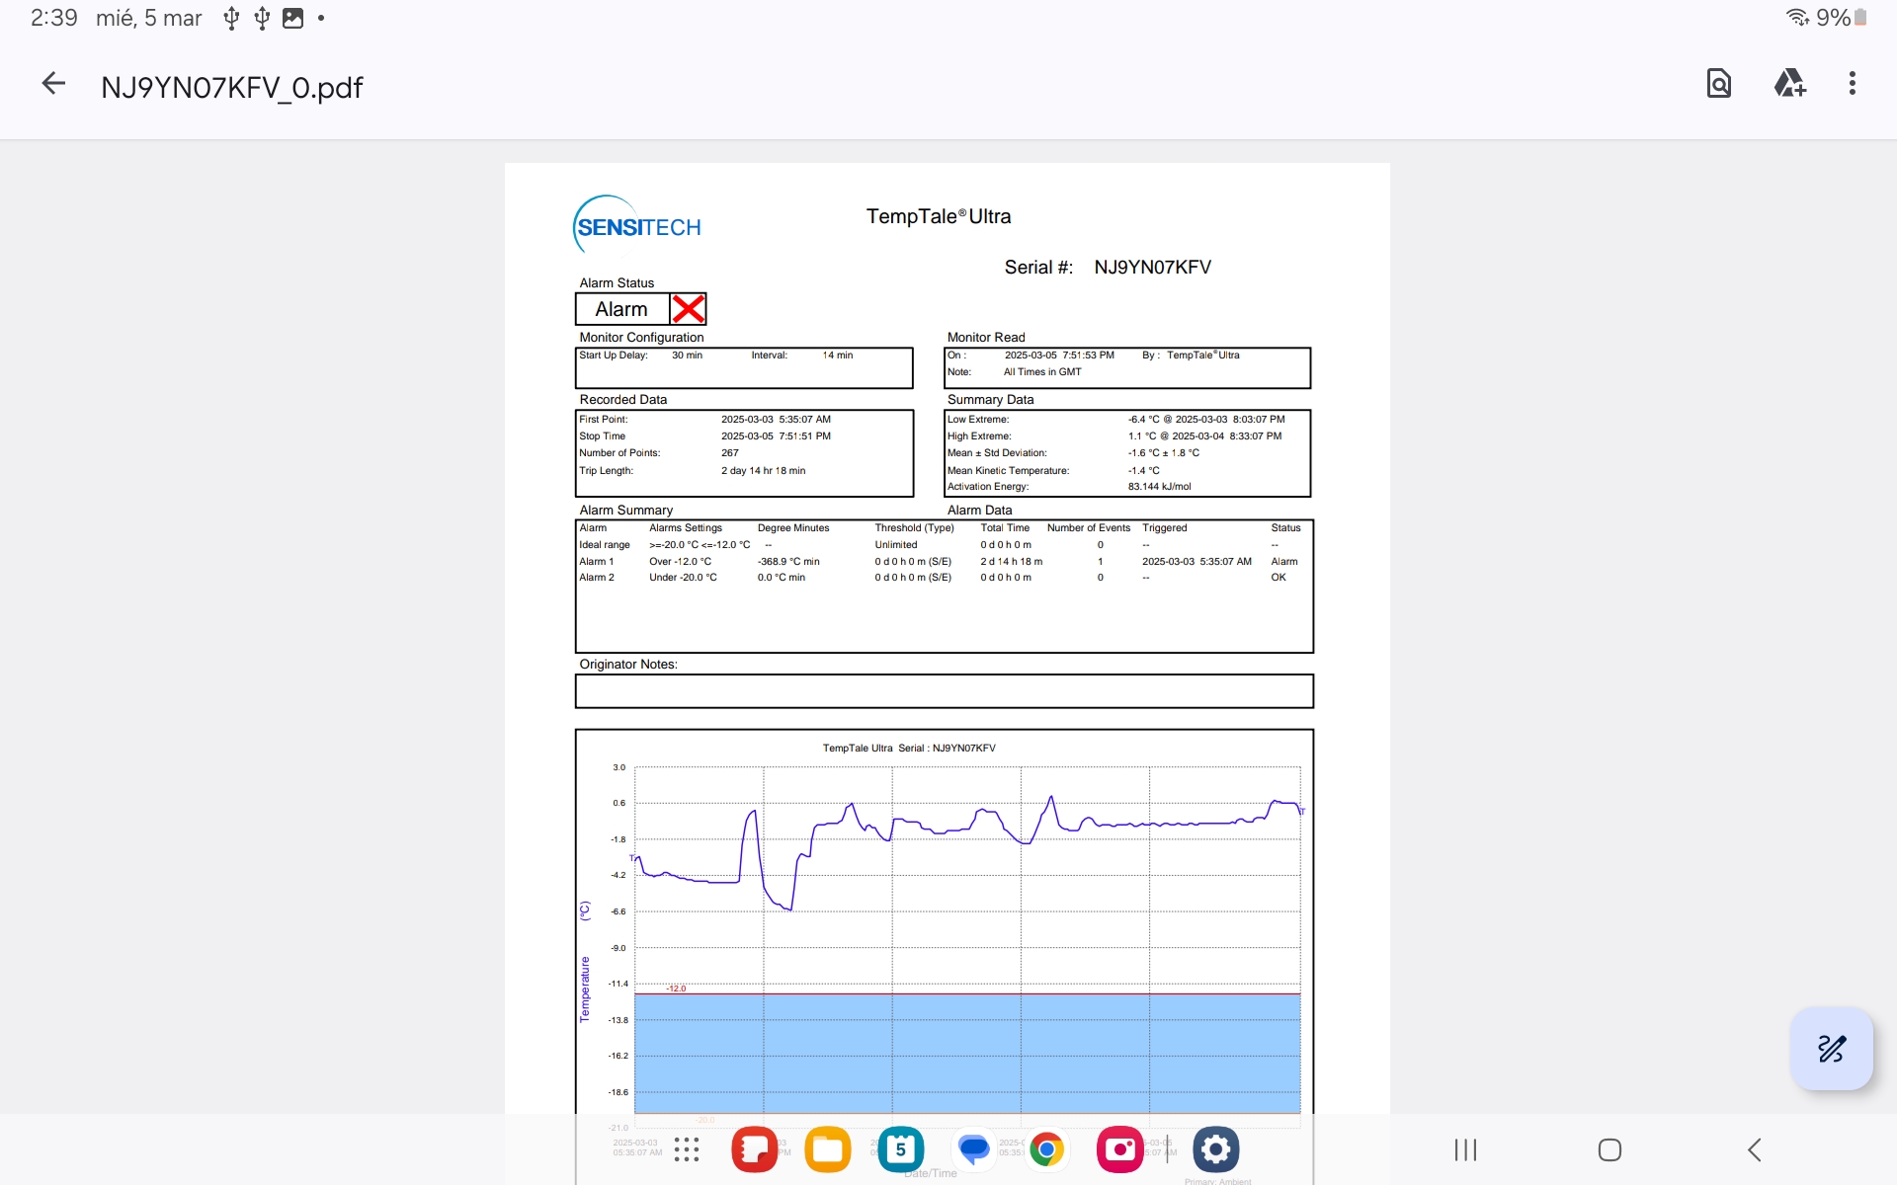Viewport: 1897px width, 1185px height.
Task: Open the find-in-document search icon
Action: pyautogui.click(x=1719, y=84)
